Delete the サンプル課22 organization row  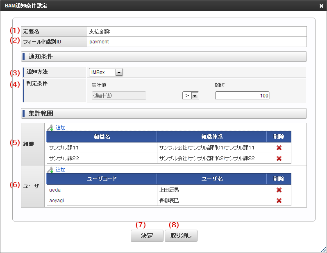pyautogui.click(x=279, y=158)
